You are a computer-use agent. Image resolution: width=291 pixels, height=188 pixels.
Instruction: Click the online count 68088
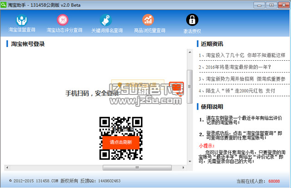(274, 181)
